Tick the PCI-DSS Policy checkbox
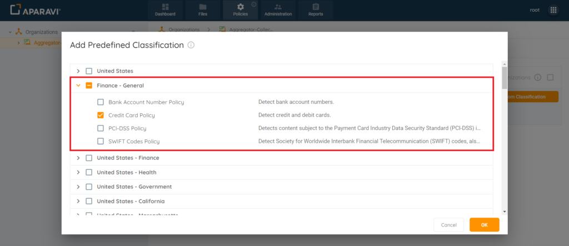 pyautogui.click(x=101, y=128)
